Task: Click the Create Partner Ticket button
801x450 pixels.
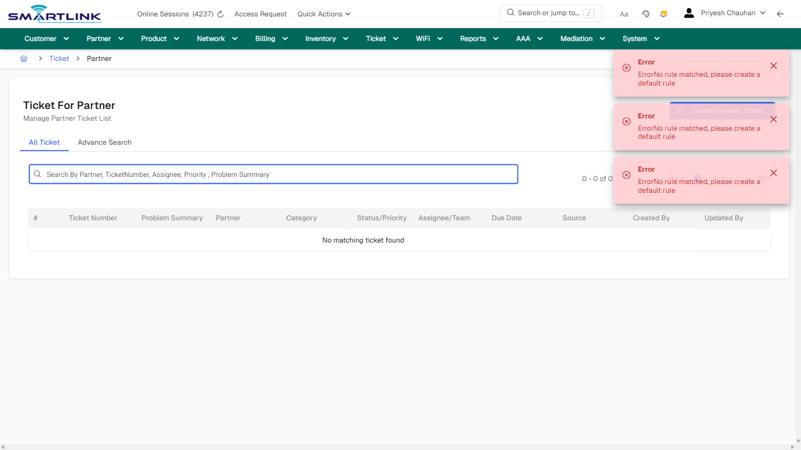Action: [722, 110]
